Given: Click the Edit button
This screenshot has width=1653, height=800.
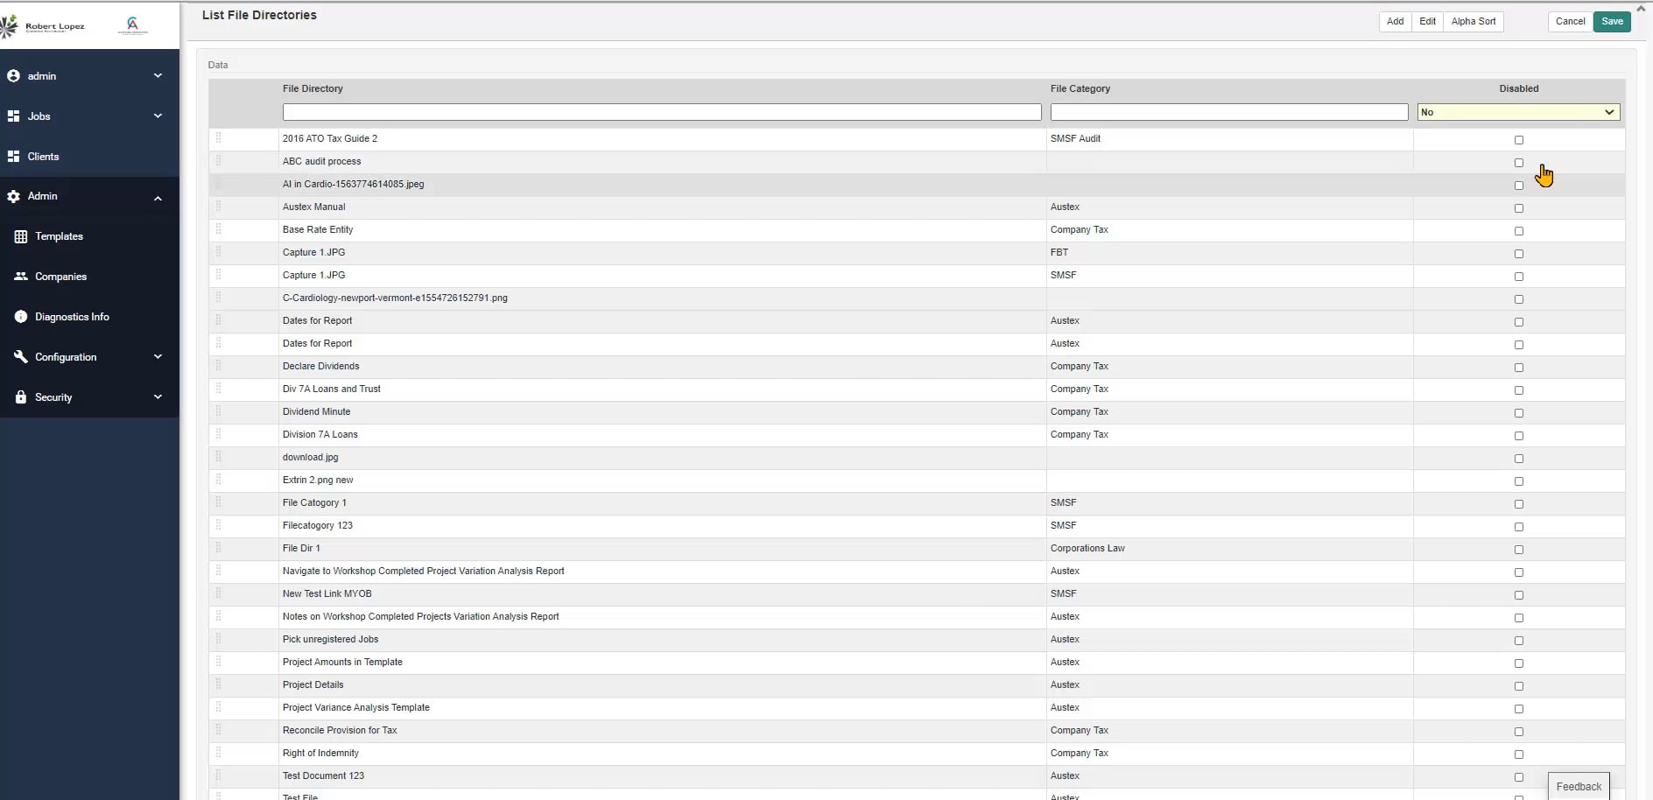Looking at the screenshot, I should click(x=1427, y=22).
